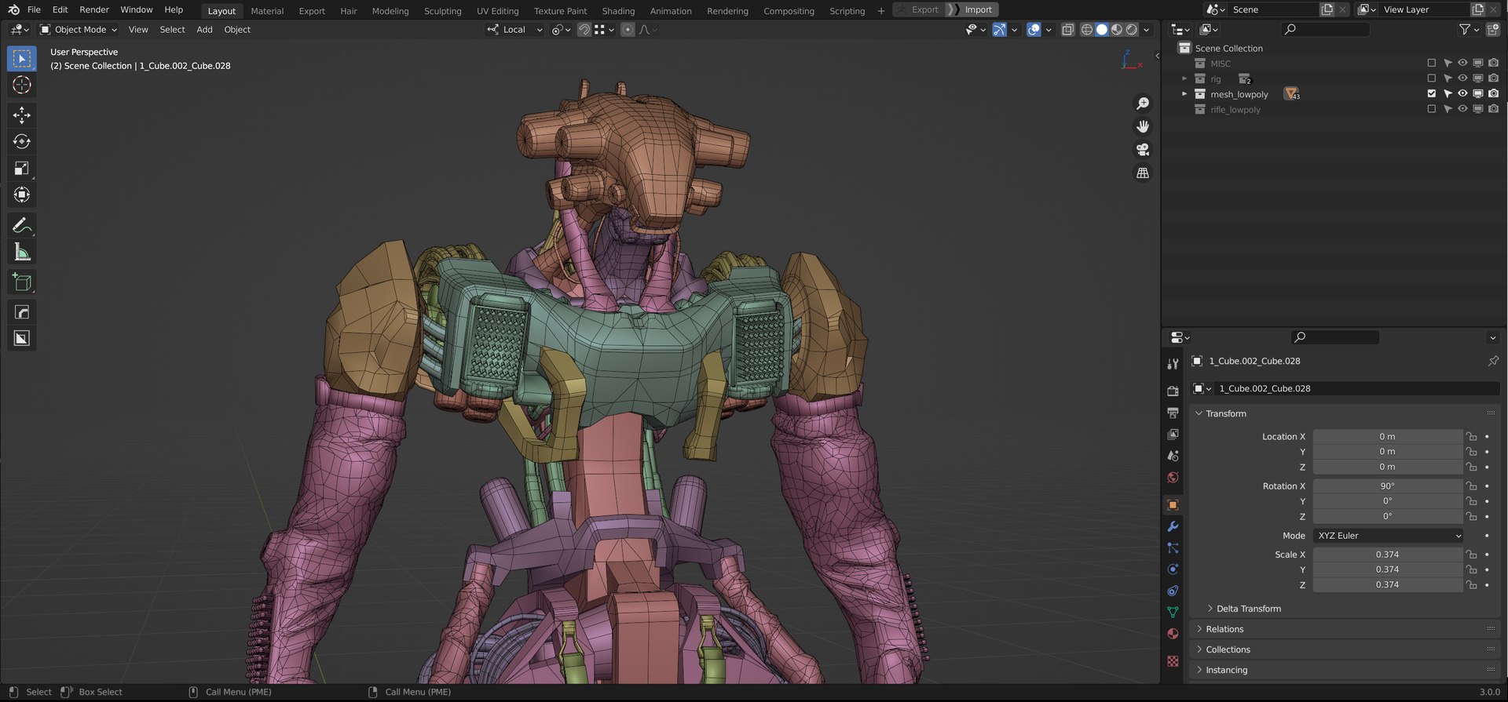Activate the Cursor tool
This screenshot has width=1508, height=702.
point(22,85)
